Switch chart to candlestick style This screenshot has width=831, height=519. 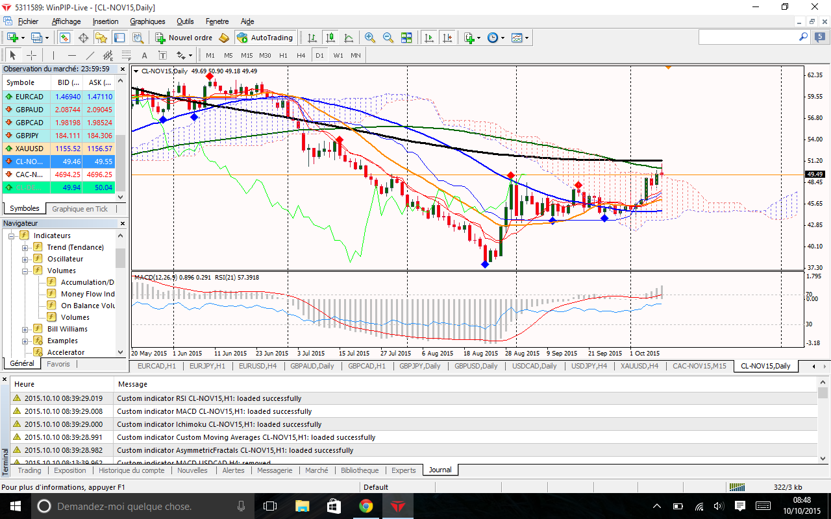click(x=330, y=38)
